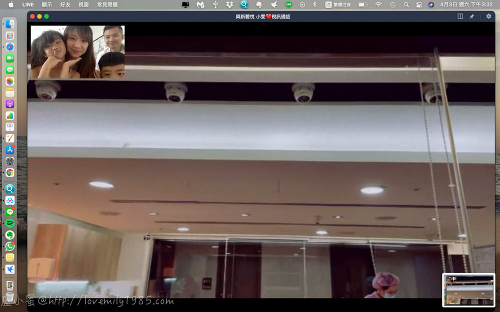This screenshot has height=312, width=500.
Task: Open the green LINE menu bar icon
Action: [288, 4]
